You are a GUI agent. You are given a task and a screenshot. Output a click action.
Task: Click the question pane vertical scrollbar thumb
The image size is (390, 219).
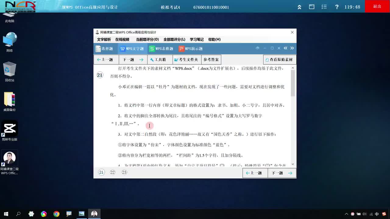(x=293, y=83)
